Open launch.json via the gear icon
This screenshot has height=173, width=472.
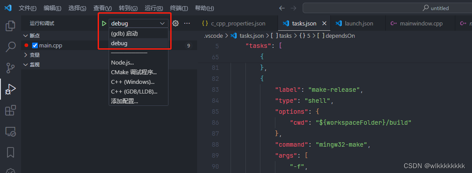click(176, 23)
